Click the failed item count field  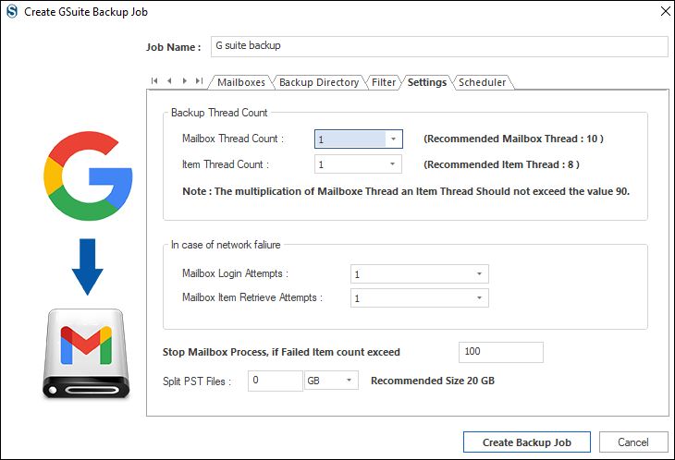click(x=501, y=352)
